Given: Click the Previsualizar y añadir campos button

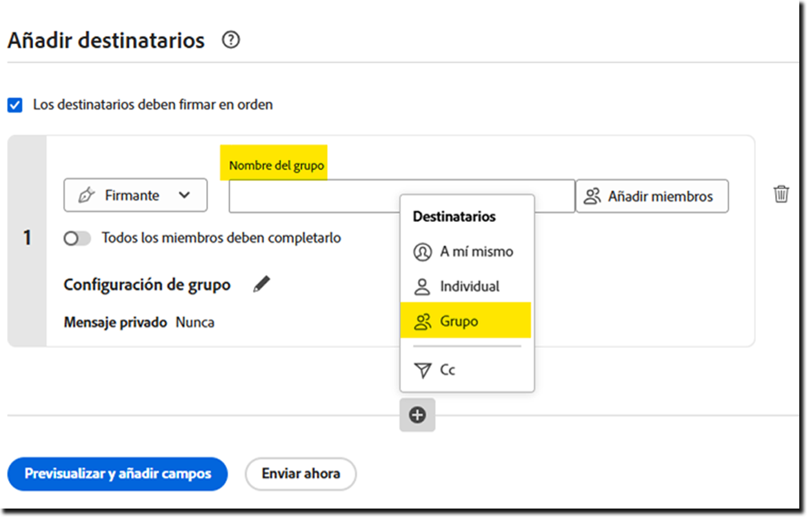Looking at the screenshot, I should (117, 474).
